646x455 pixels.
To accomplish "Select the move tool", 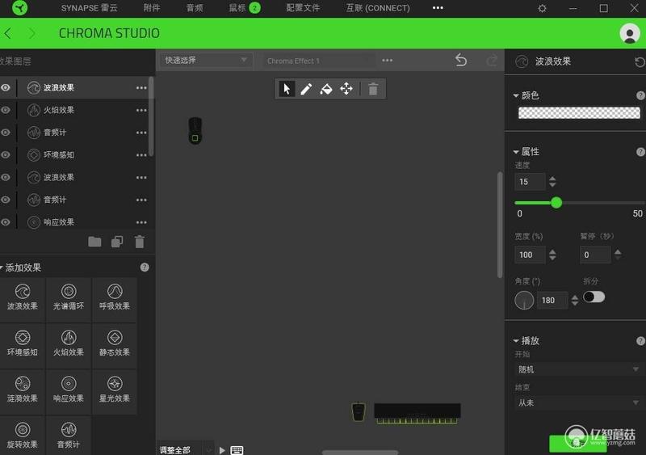I will 346,89.
